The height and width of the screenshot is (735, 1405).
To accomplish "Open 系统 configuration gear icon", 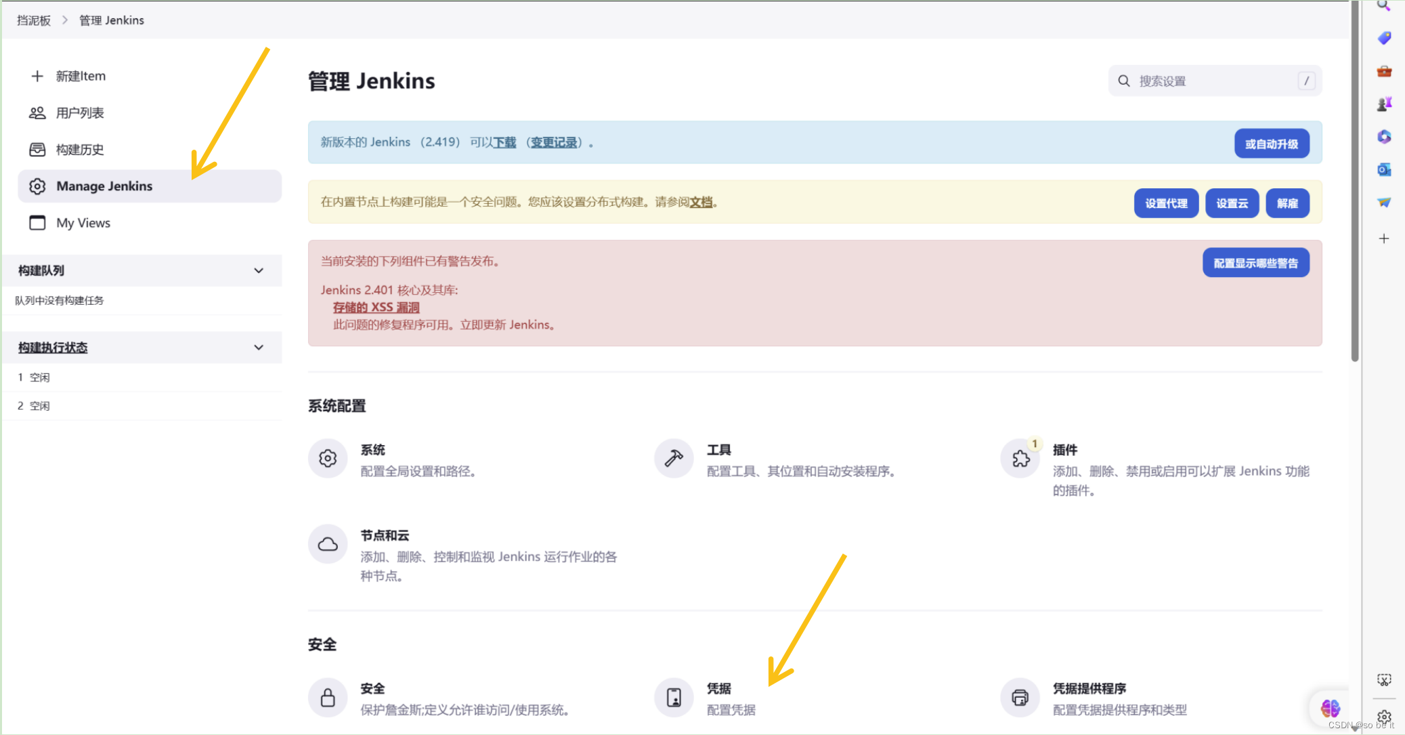I will click(x=328, y=459).
